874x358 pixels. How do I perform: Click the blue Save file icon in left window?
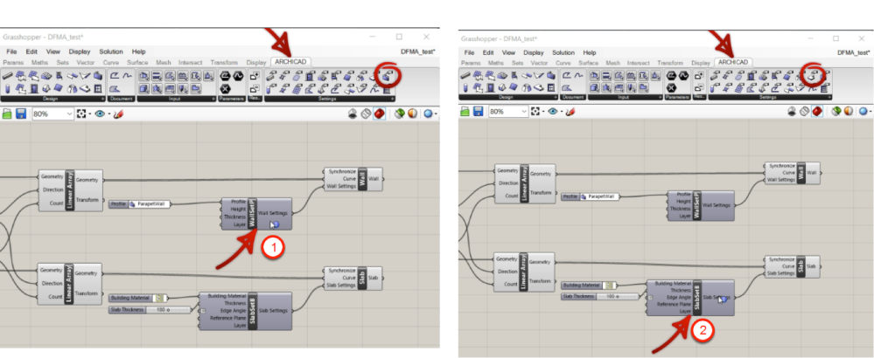click(21, 113)
